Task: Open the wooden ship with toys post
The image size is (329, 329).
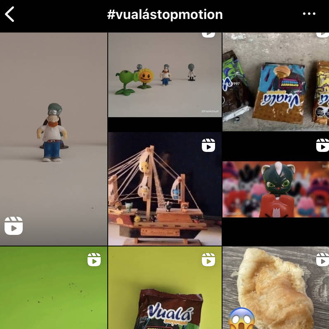Action: (165, 189)
